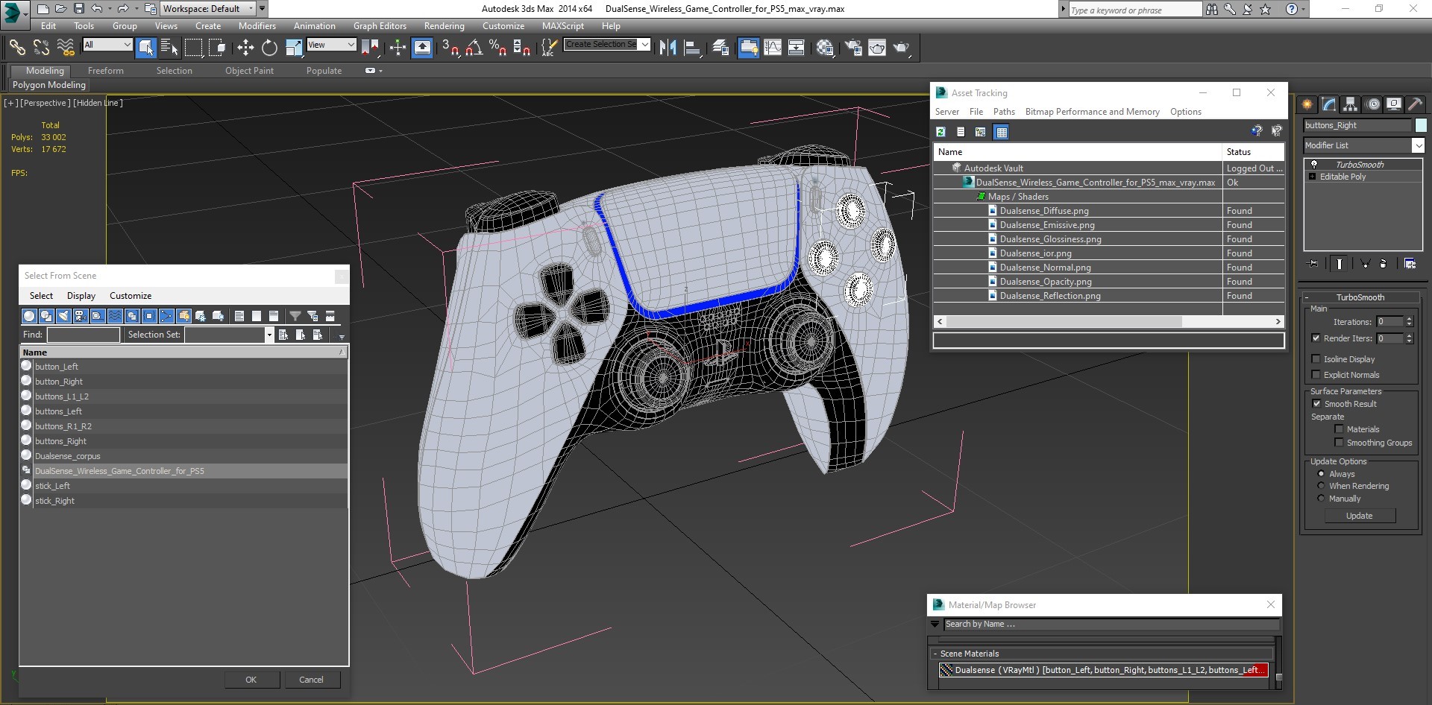The height and width of the screenshot is (705, 1432).
Task: Open the View reference coordinate dropdown
Action: pyautogui.click(x=331, y=45)
